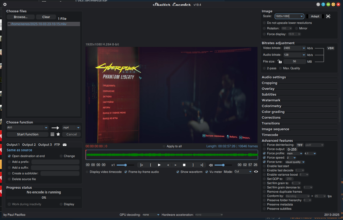Expand the Cropping section
This screenshot has height=220, width=343.
pyautogui.click(x=270, y=83)
